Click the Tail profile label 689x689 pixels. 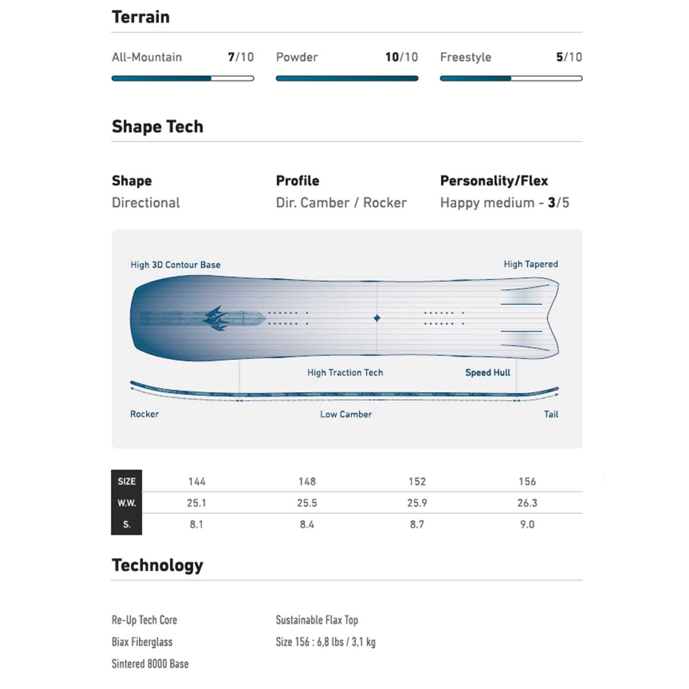(551, 414)
